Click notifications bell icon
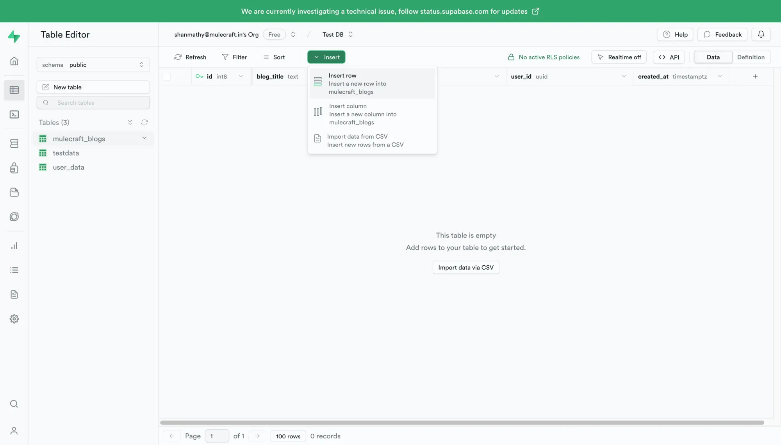Screen dimensions: 781x445 (x=761, y=34)
